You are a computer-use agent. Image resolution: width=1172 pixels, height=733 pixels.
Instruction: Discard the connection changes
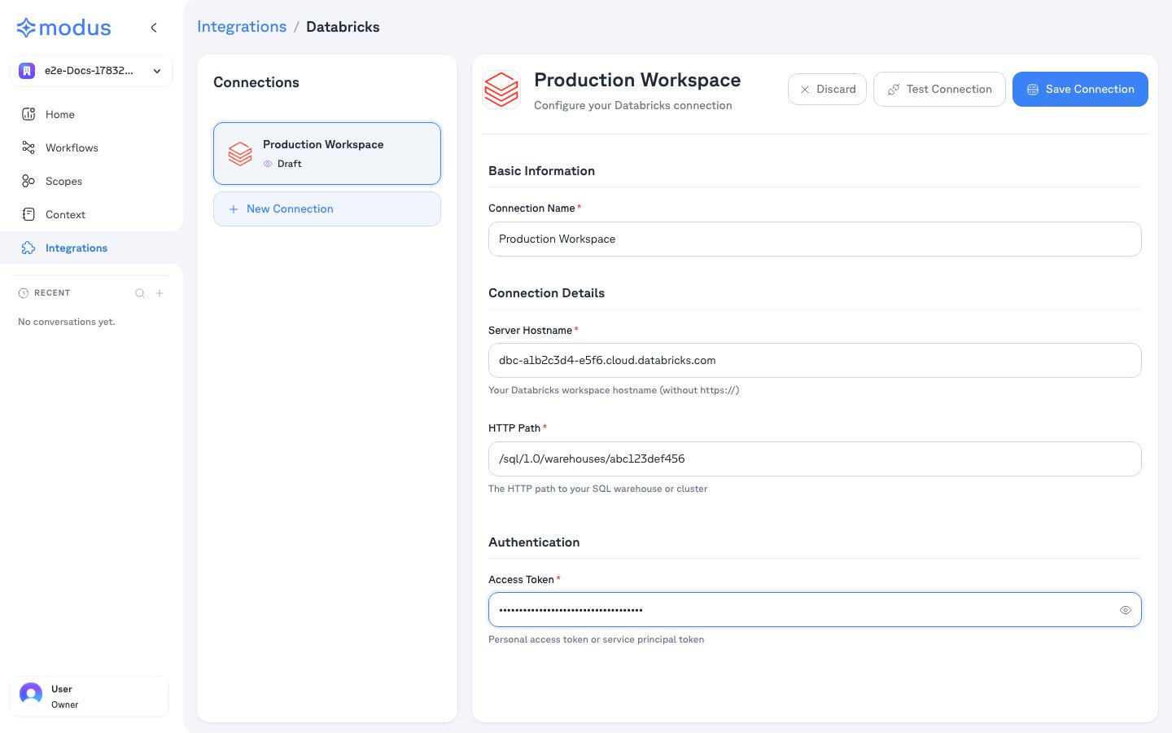click(827, 89)
